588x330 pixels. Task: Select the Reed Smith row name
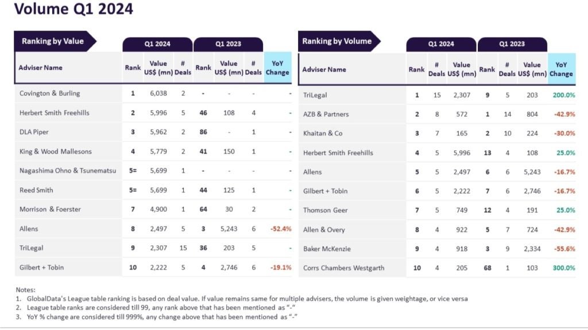pos(36,190)
